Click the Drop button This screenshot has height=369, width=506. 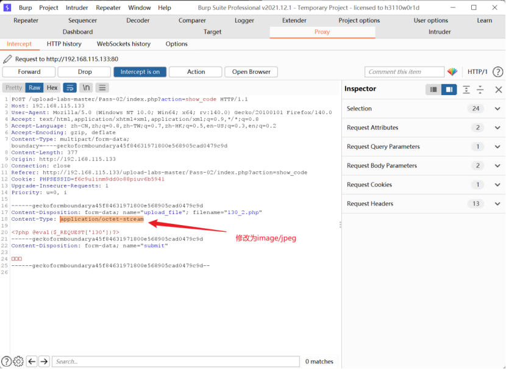pyautogui.click(x=85, y=72)
